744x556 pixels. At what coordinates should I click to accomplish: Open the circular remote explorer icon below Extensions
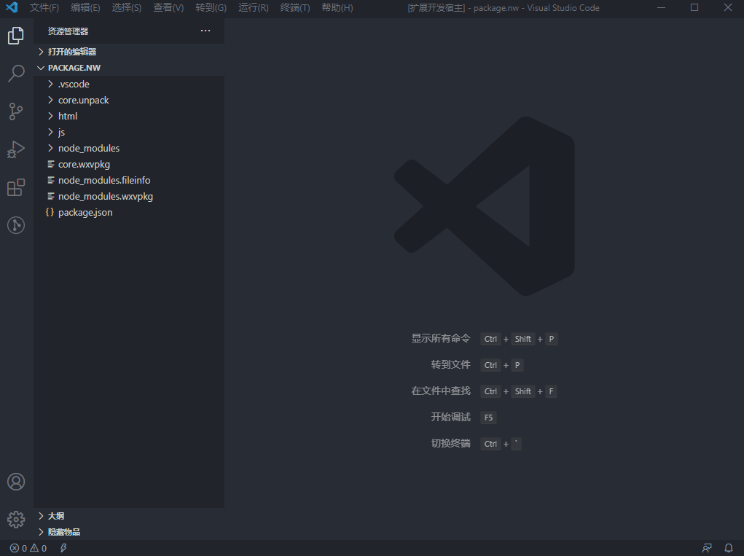coord(16,225)
